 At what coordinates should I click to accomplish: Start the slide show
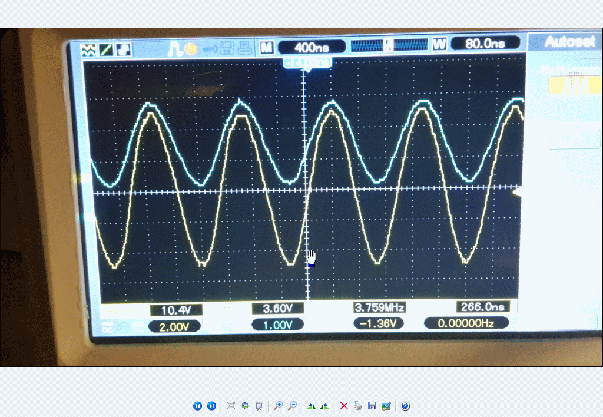pos(259,406)
